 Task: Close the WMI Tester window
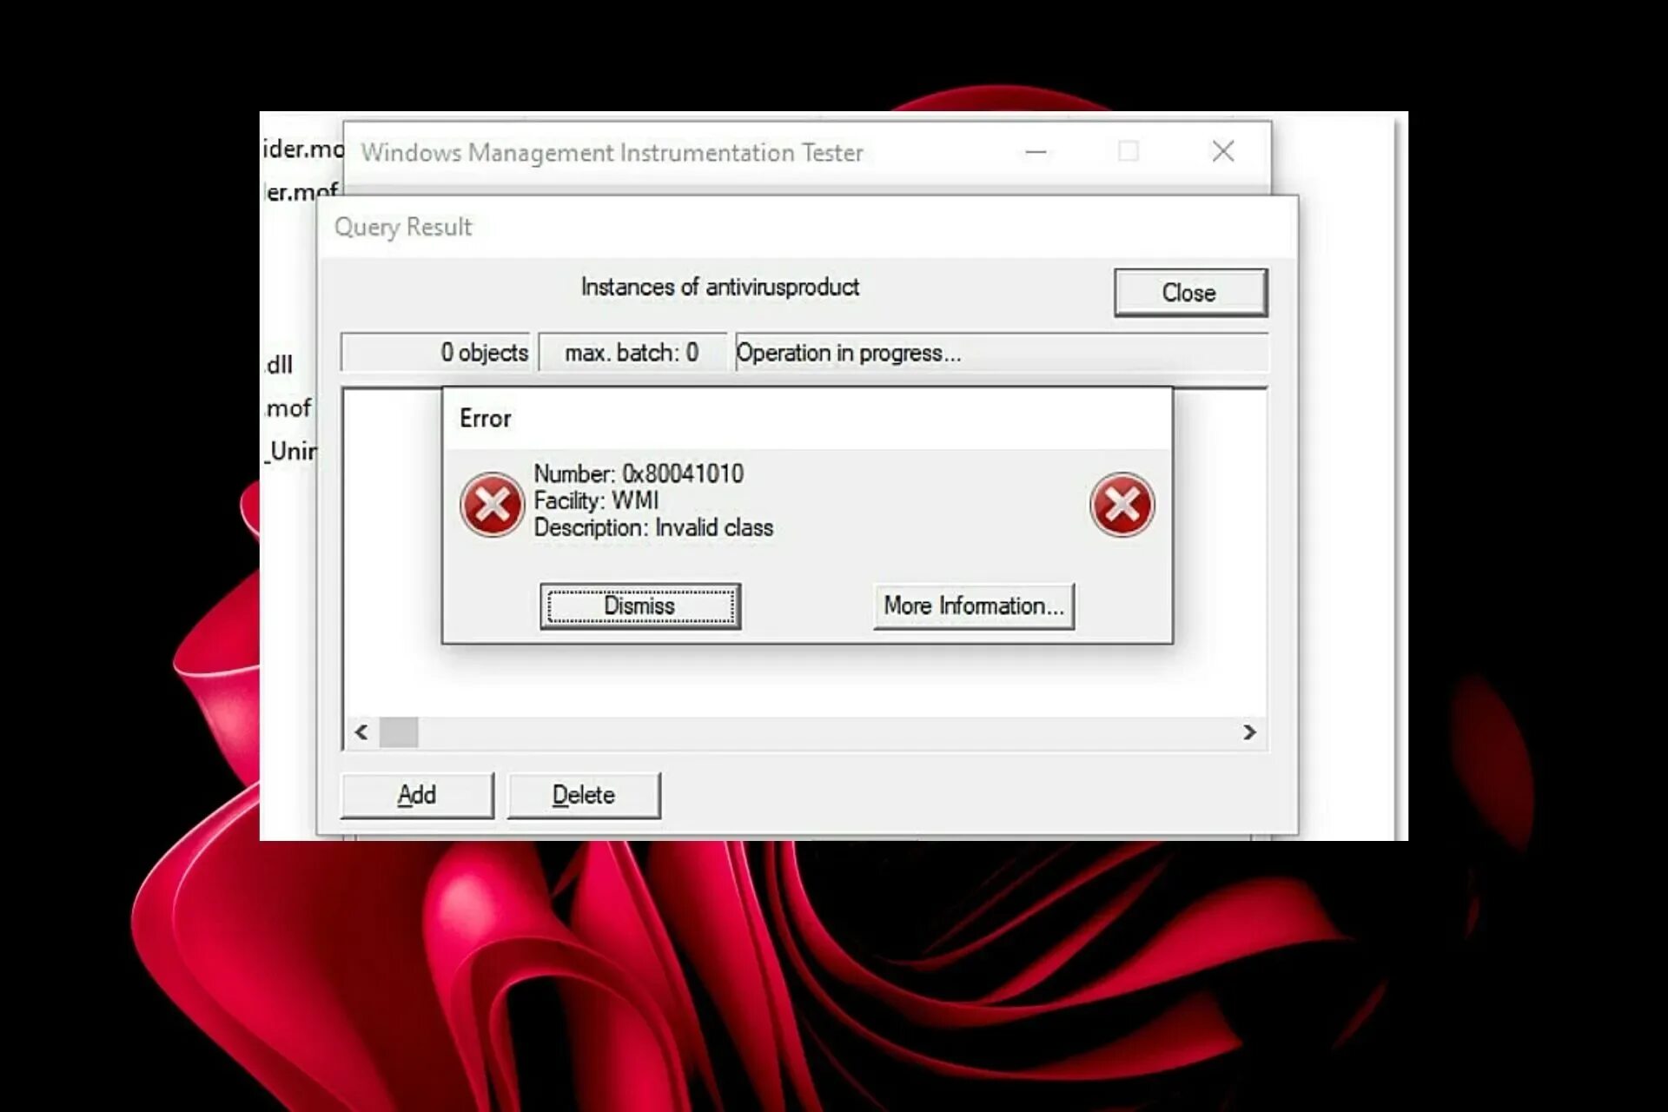click(x=1223, y=152)
